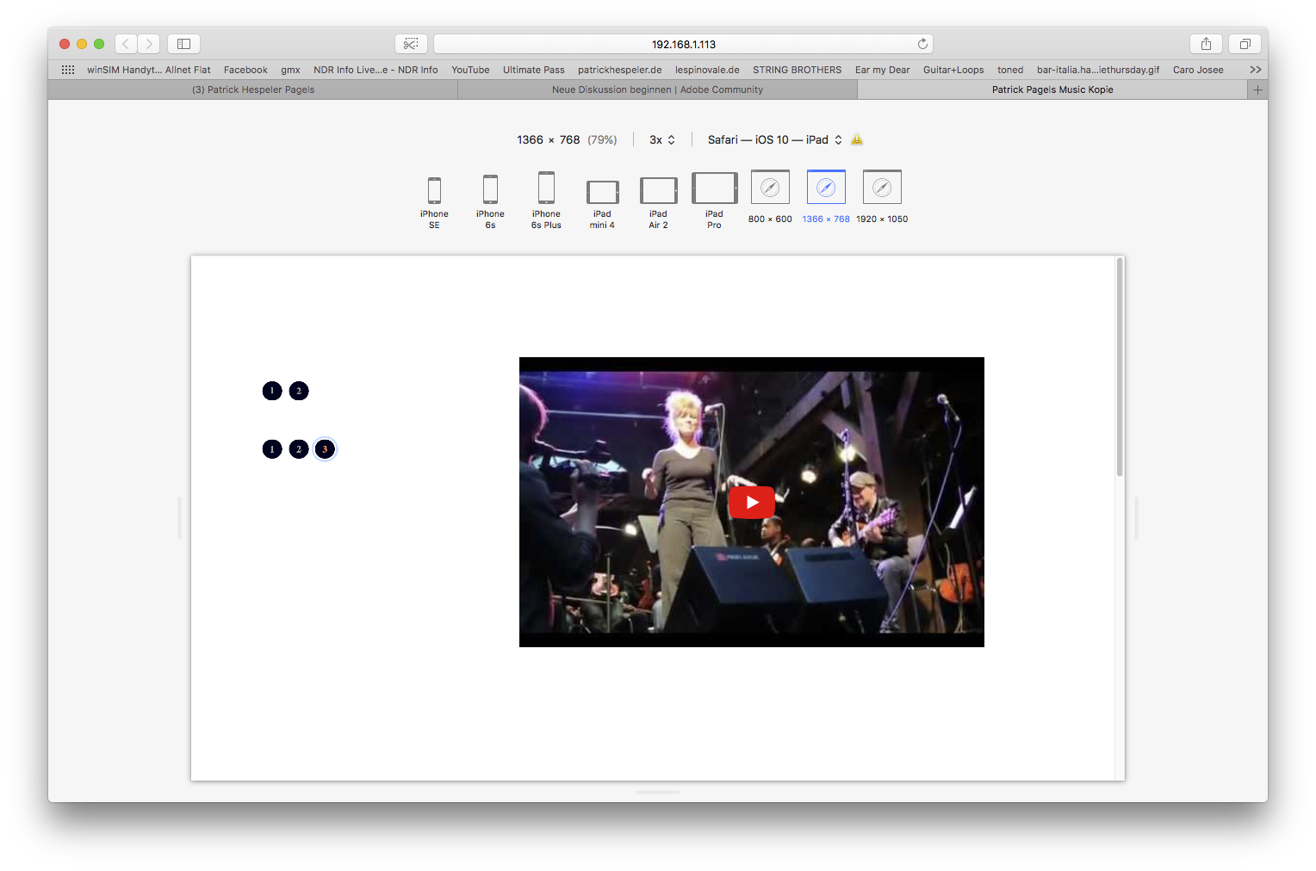Reload the page with the refresh icon
Image resolution: width=1316 pixels, height=871 pixels.
click(922, 44)
